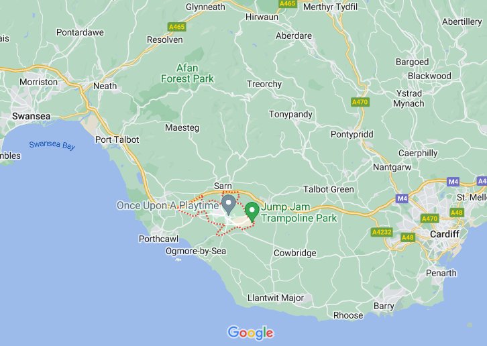The height and width of the screenshot is (346, 487).
Task: Click the Cowbridge town label
Action: [294, 253]
